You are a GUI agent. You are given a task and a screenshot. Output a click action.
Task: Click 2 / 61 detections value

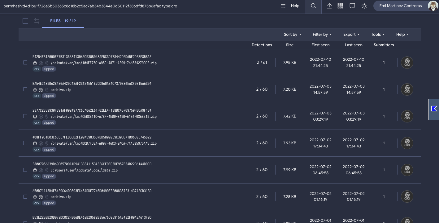click(262, 63)
